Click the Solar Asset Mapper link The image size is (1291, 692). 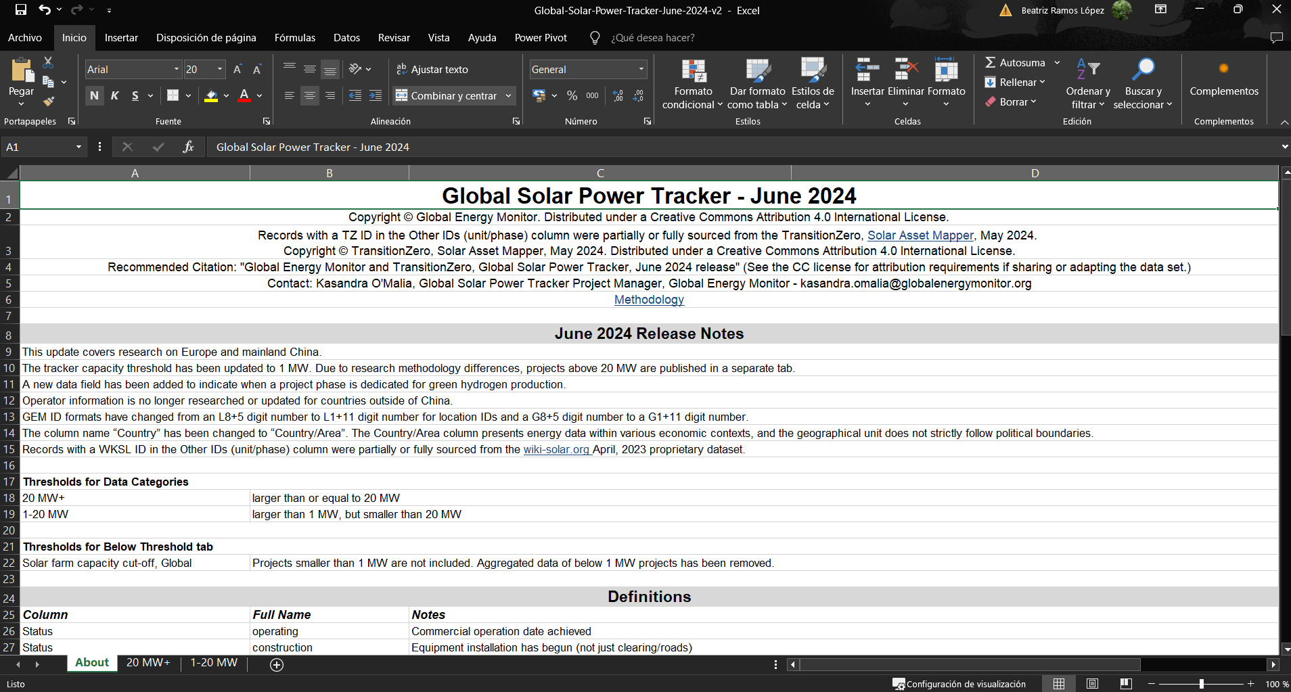(x=920, y=235)
